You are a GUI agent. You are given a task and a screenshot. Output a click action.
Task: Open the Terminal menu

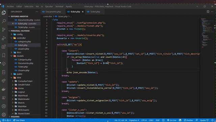(59, 6)
